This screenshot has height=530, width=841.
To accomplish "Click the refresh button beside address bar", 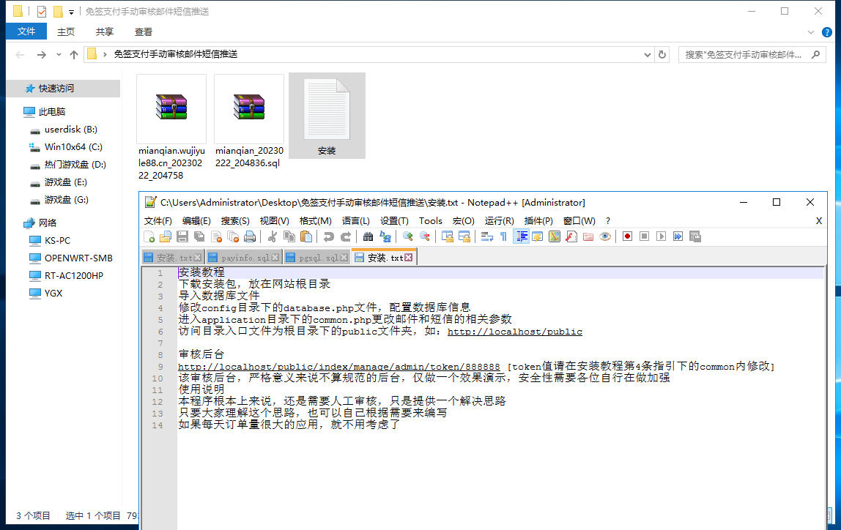I will (x=663, y=55).
